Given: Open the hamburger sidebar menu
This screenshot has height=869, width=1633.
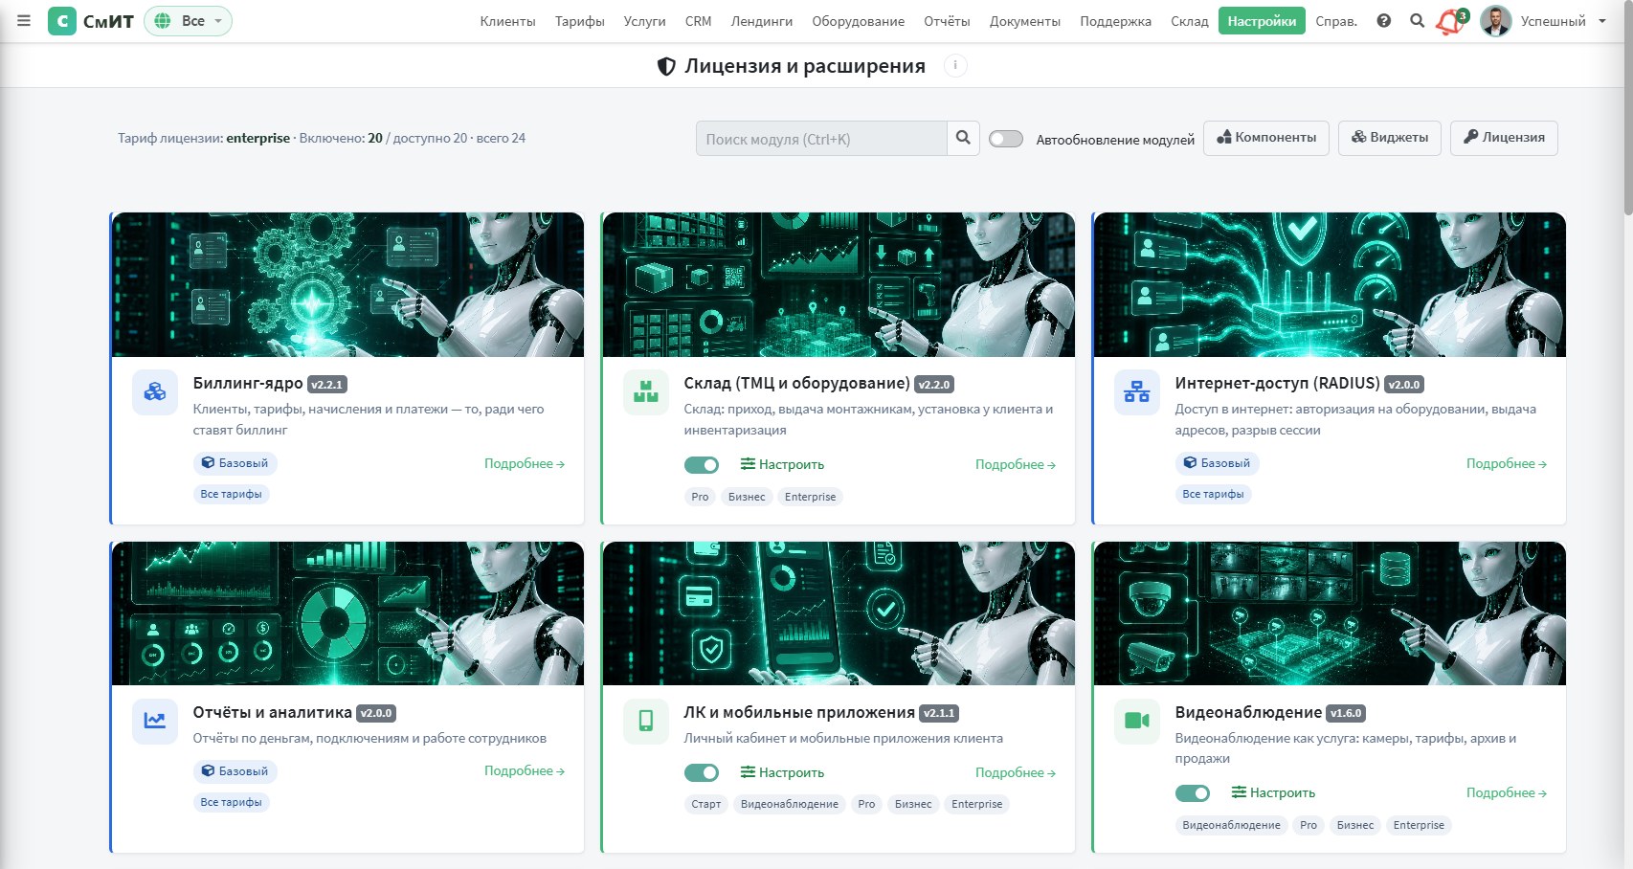Looking at the screenshot, I should 24,20.
